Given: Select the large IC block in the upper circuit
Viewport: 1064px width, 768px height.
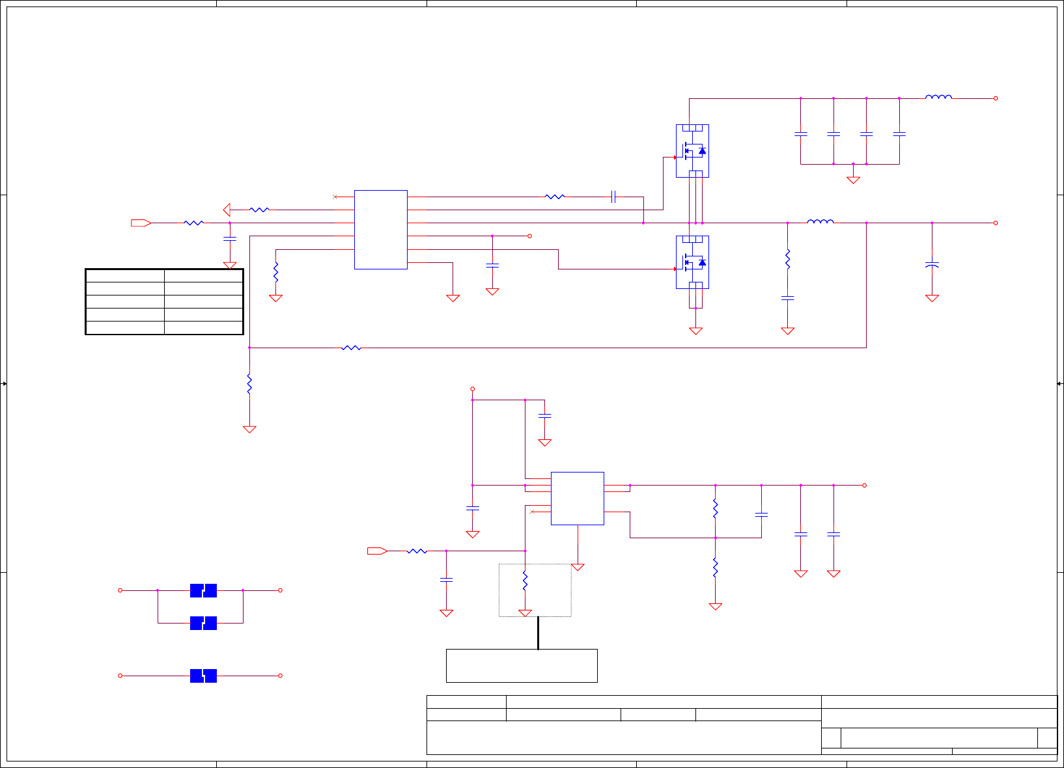Looking at the screenshot, I should [381, 230].
